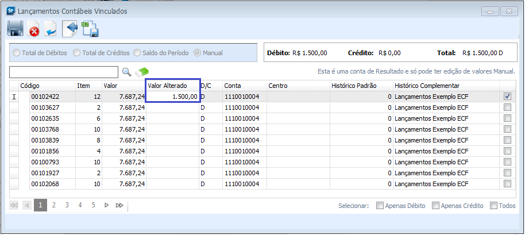
Task: Select code cell 00101856
Action: pos(52,151)
